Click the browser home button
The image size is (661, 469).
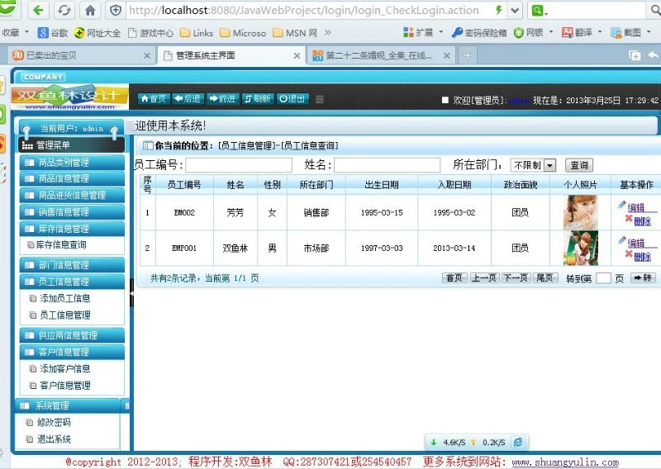pyautogui.click(x=90, y=11)
